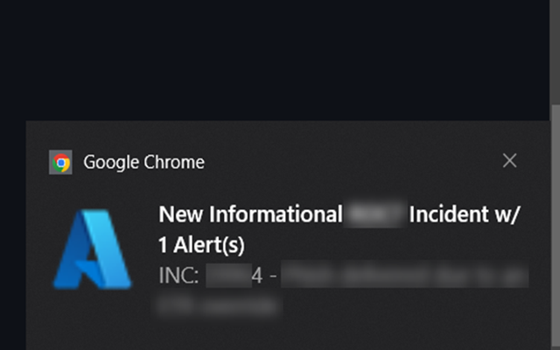This screenshot has width=560, height=350.
Task: Click the dark background area above the notification
Action: click(275, 60)
